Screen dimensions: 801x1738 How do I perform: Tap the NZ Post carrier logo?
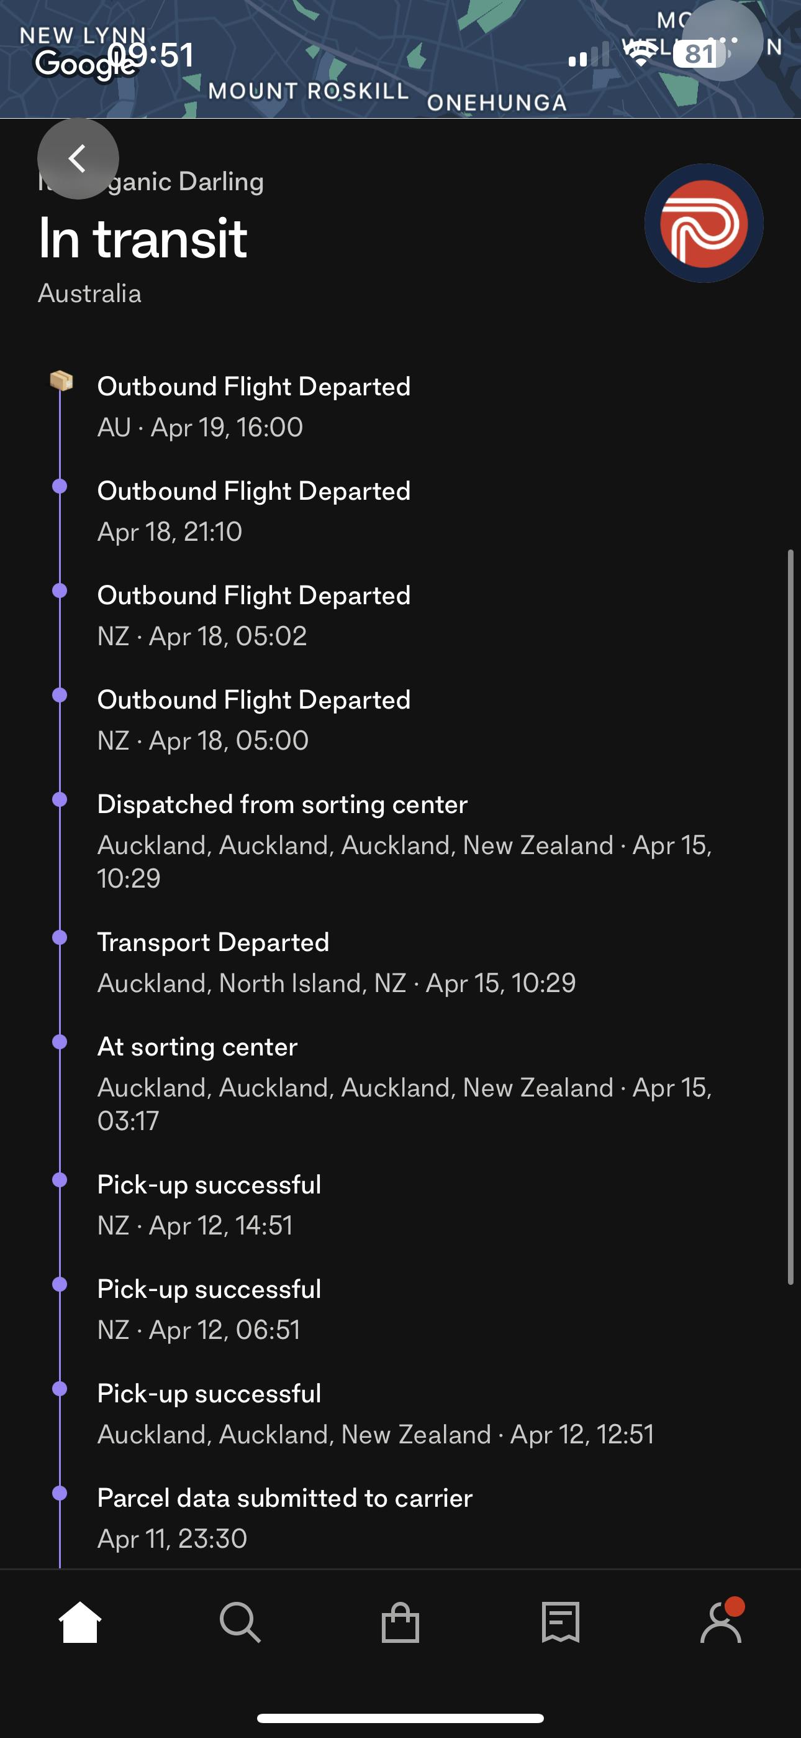pos(704,223)
